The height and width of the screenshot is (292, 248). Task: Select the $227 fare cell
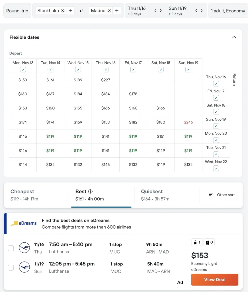(106, 80)
